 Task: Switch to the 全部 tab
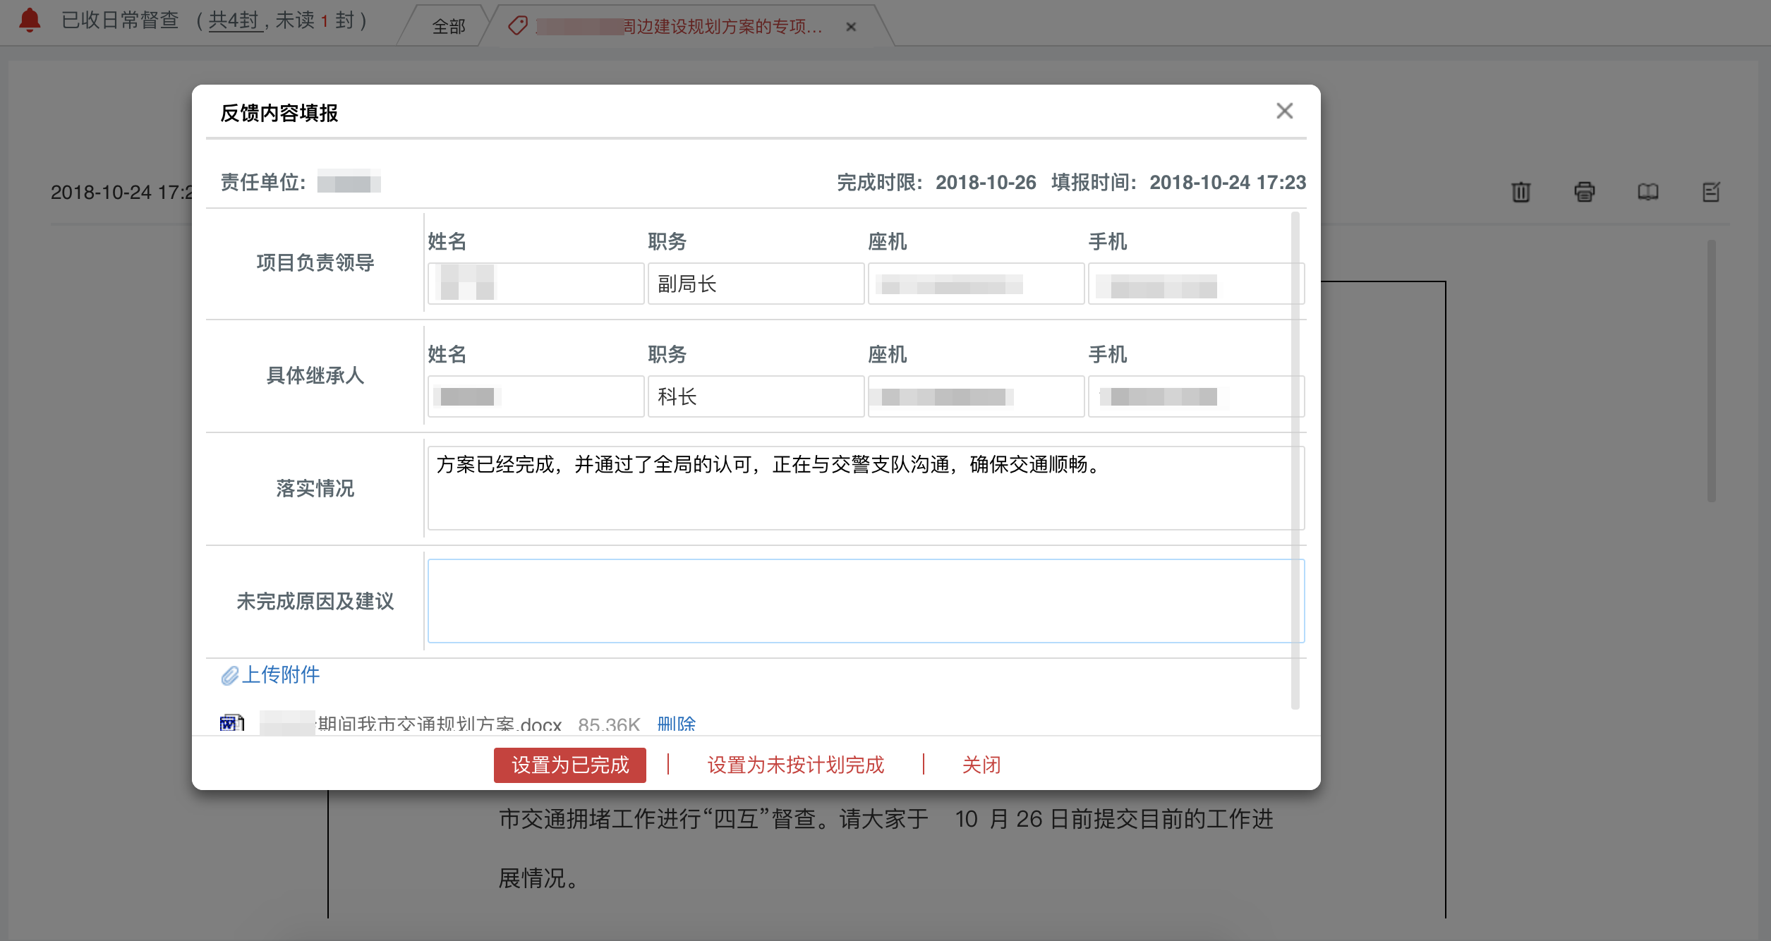pos(447,27)
